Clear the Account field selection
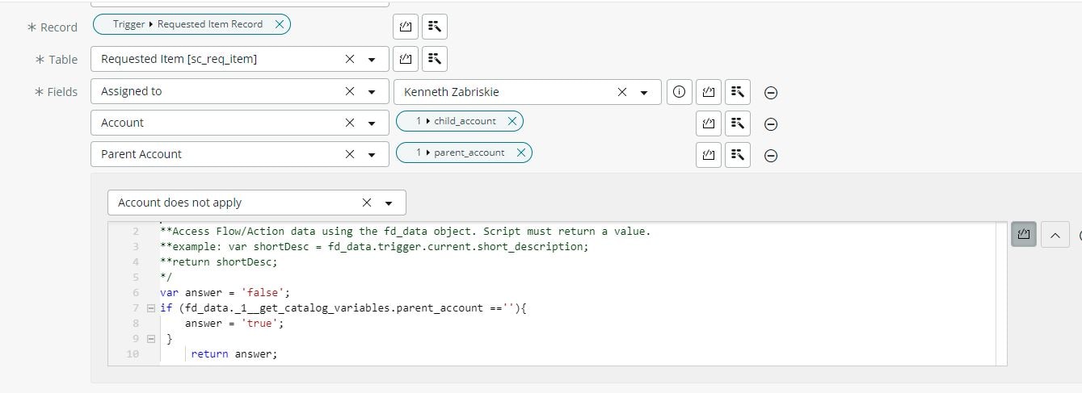Viewport: 1082px width, 393px height. tap(350, 123)
